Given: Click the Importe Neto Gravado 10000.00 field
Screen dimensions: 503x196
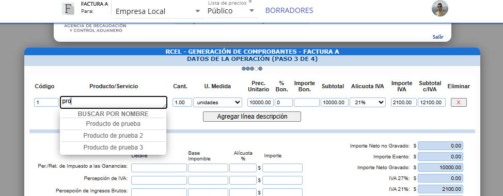Looking at the screenshot, I should [x=441, y=168].
